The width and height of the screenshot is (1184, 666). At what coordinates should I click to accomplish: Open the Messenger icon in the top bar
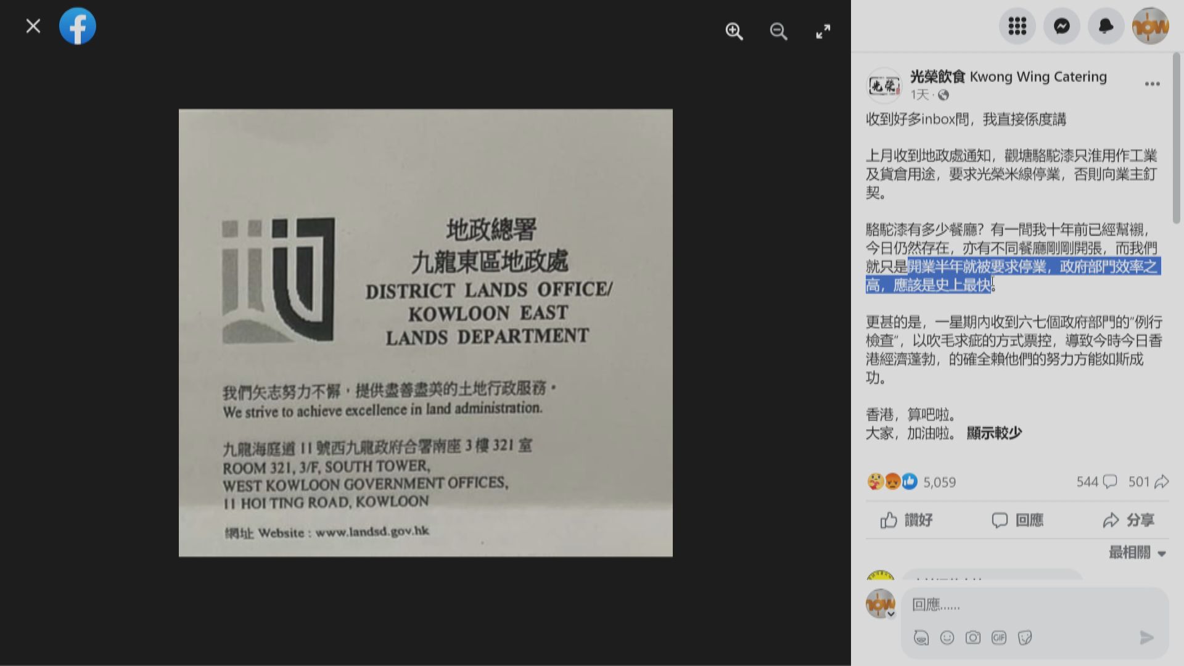1062,26
